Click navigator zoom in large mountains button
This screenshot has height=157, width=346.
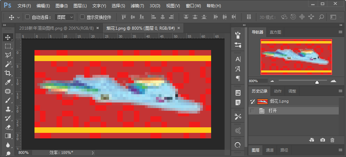click(333, 81)
